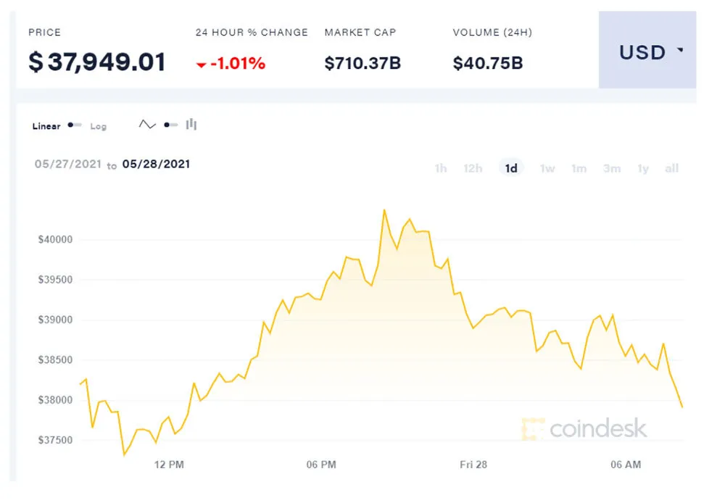Click the zigzag line graph symbol

pos(147,125)
